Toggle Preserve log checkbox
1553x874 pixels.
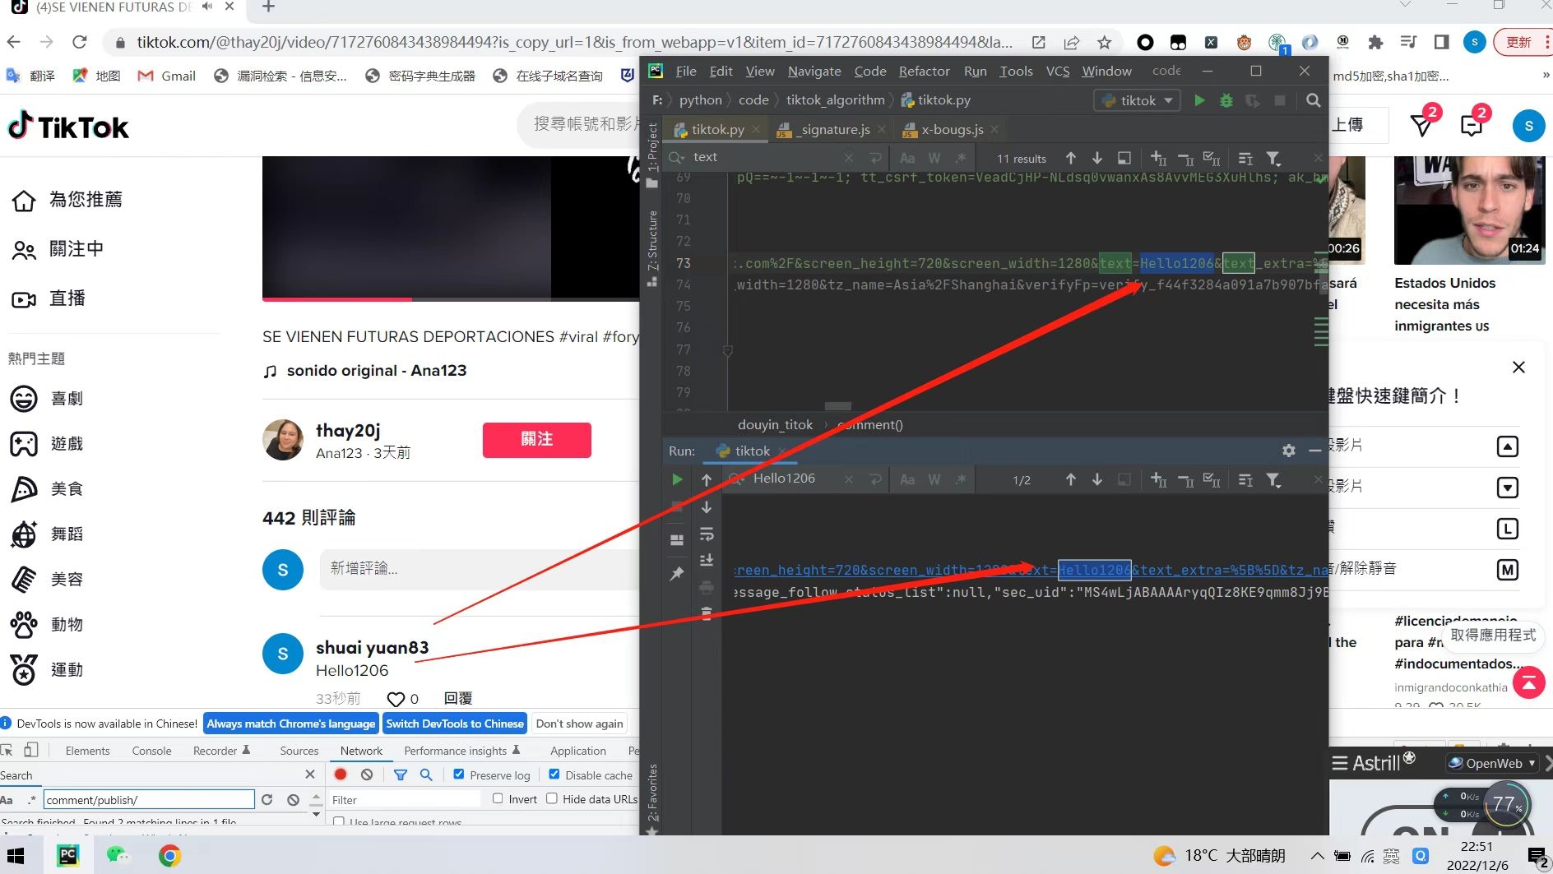click(459, 775)
